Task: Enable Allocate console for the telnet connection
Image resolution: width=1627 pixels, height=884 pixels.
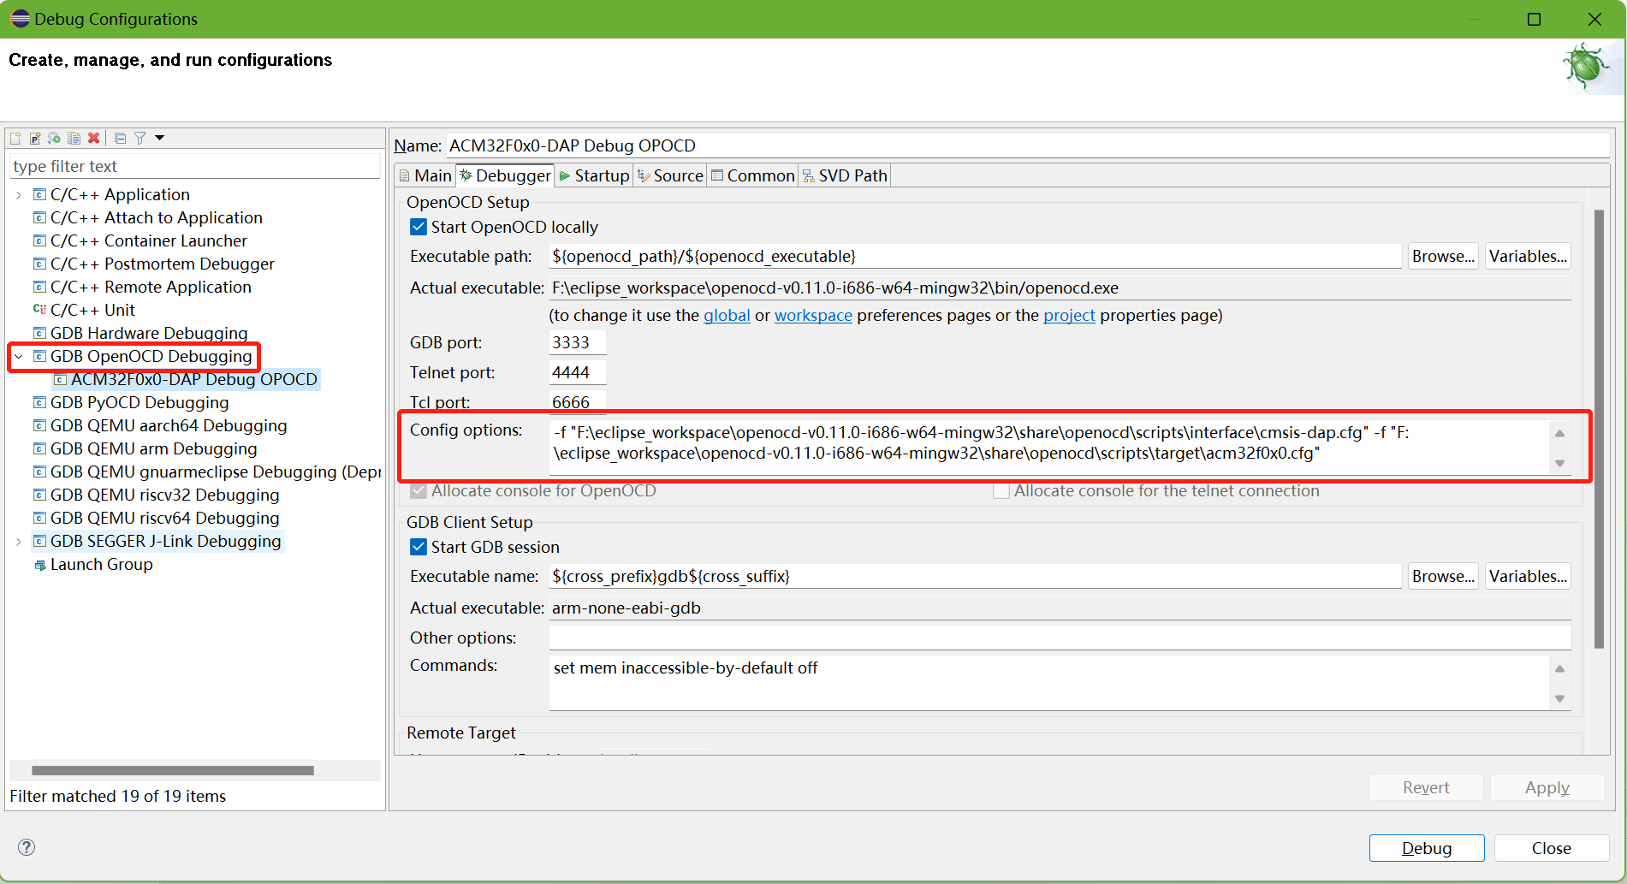Action: click(1001, 491)
